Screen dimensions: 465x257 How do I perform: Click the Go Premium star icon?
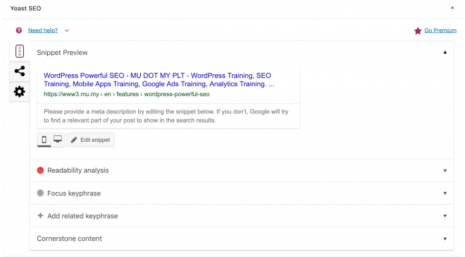pos(418,30)
